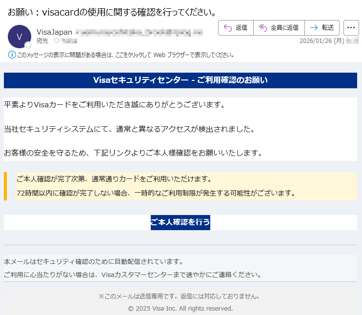
Task: Click the sender avatar with letter V
Action: tap(20, 37)
